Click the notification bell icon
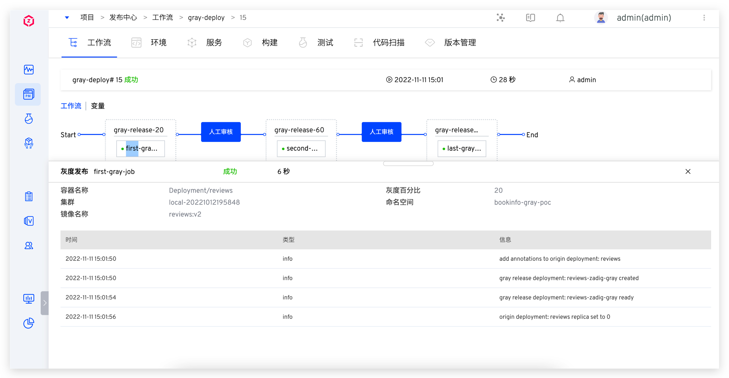This screenshot has height=378, width=729. [x=560, y=18]
